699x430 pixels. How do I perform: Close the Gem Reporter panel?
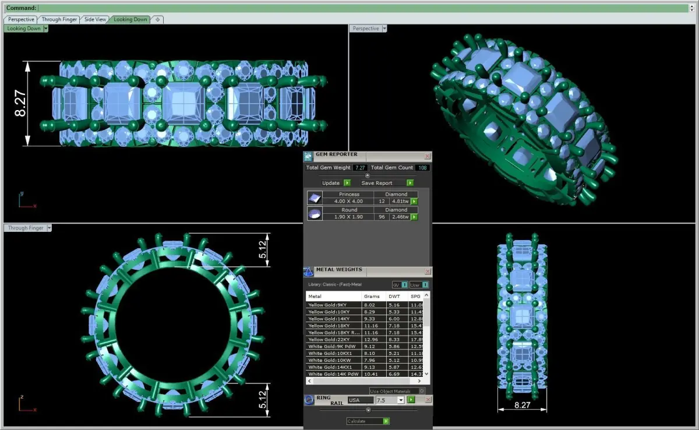point(428,156)
